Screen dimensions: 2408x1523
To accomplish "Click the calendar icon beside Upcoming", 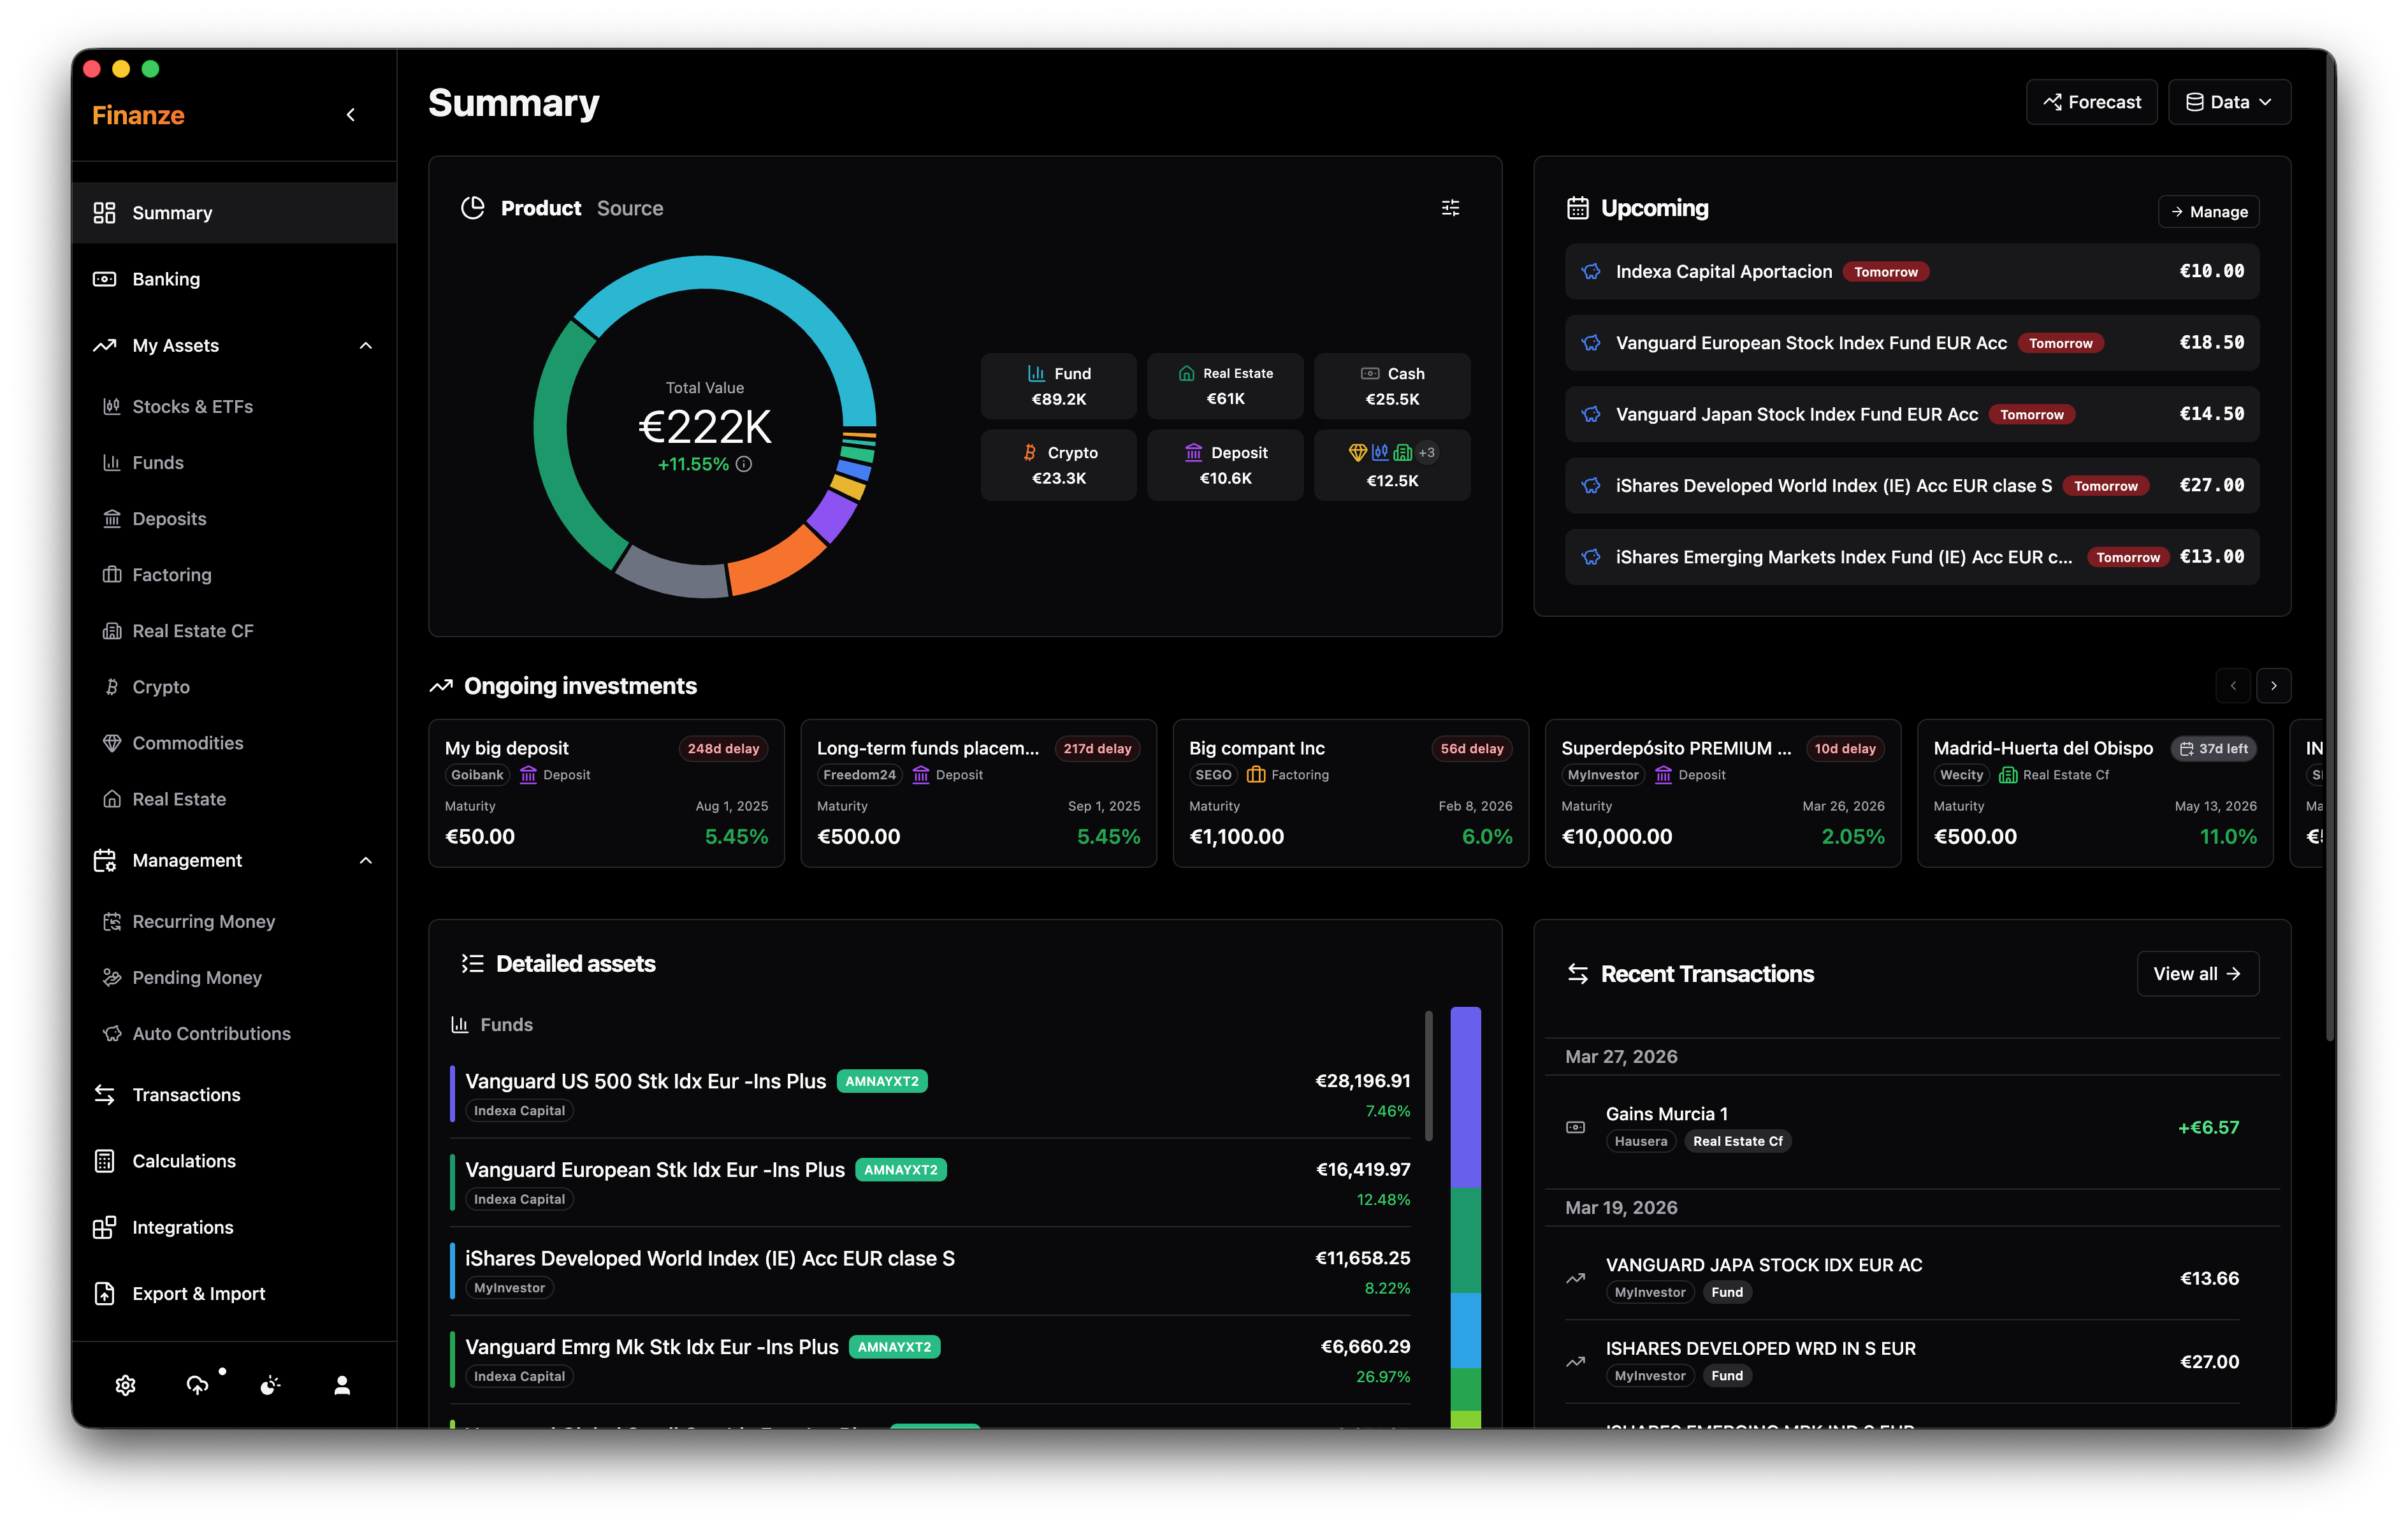I will tap(1577, 208).
